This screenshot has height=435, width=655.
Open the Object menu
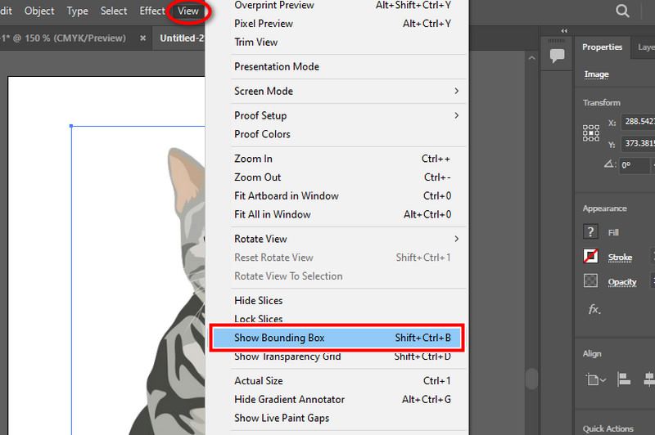[39, 11]
